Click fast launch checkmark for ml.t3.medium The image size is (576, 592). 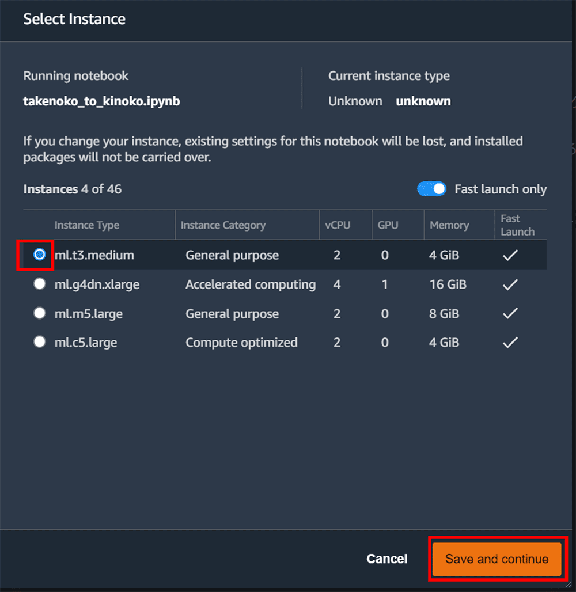[x=510, y=255]
